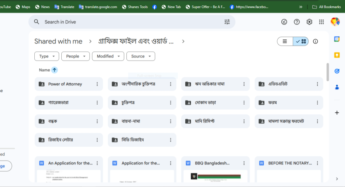Image resolution: width=345 pixels, height=187 pixels.
Task: Open Google Keep in side panel
Action: click(x=337, y=55)
